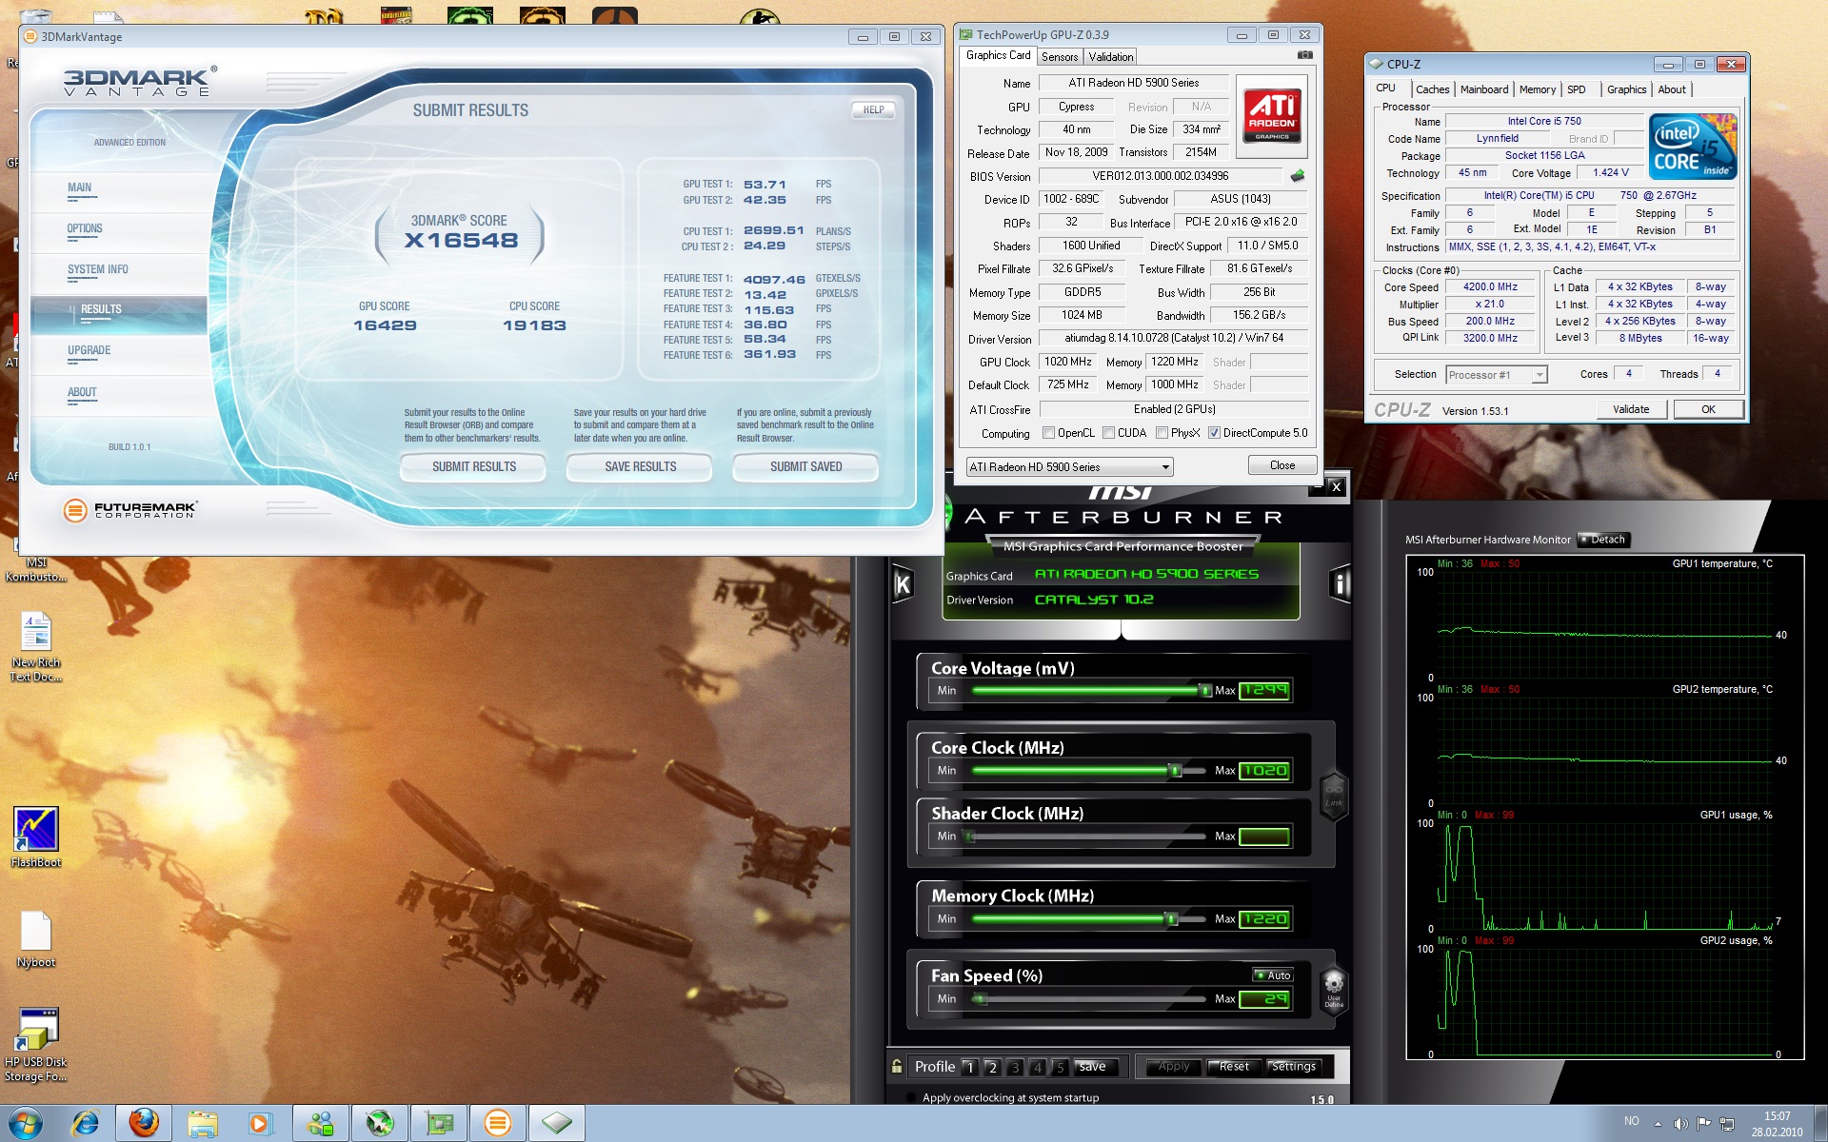This screenshot has height=1142, width=1828.
Task: Switch to GPU-Z Sensors tab
Action: pyautogui.click(x=1060, y=57)
